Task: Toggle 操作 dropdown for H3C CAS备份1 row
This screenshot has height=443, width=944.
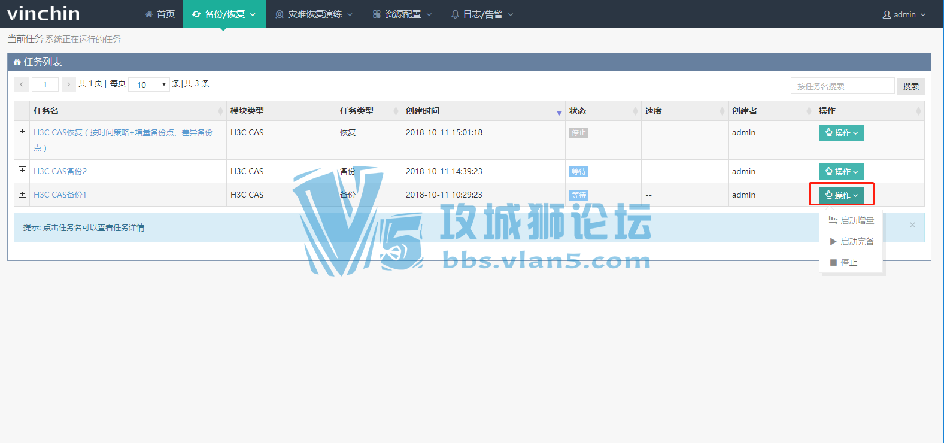Action: [841, 195]
